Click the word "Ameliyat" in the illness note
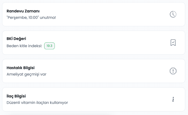188x115 pixels. 14,74
